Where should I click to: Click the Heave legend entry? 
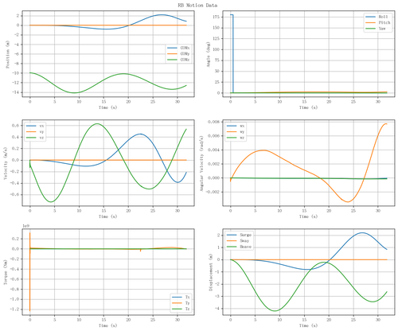(x=239, y=247)
